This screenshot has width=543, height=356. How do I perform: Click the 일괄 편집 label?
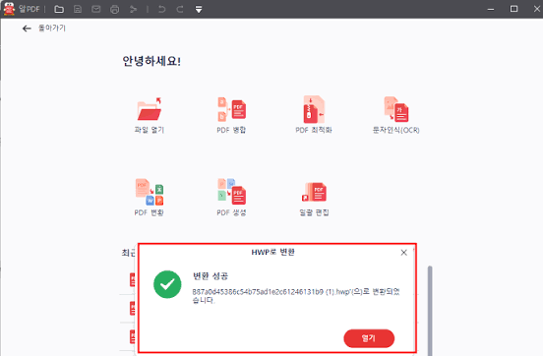click(314, 212)
